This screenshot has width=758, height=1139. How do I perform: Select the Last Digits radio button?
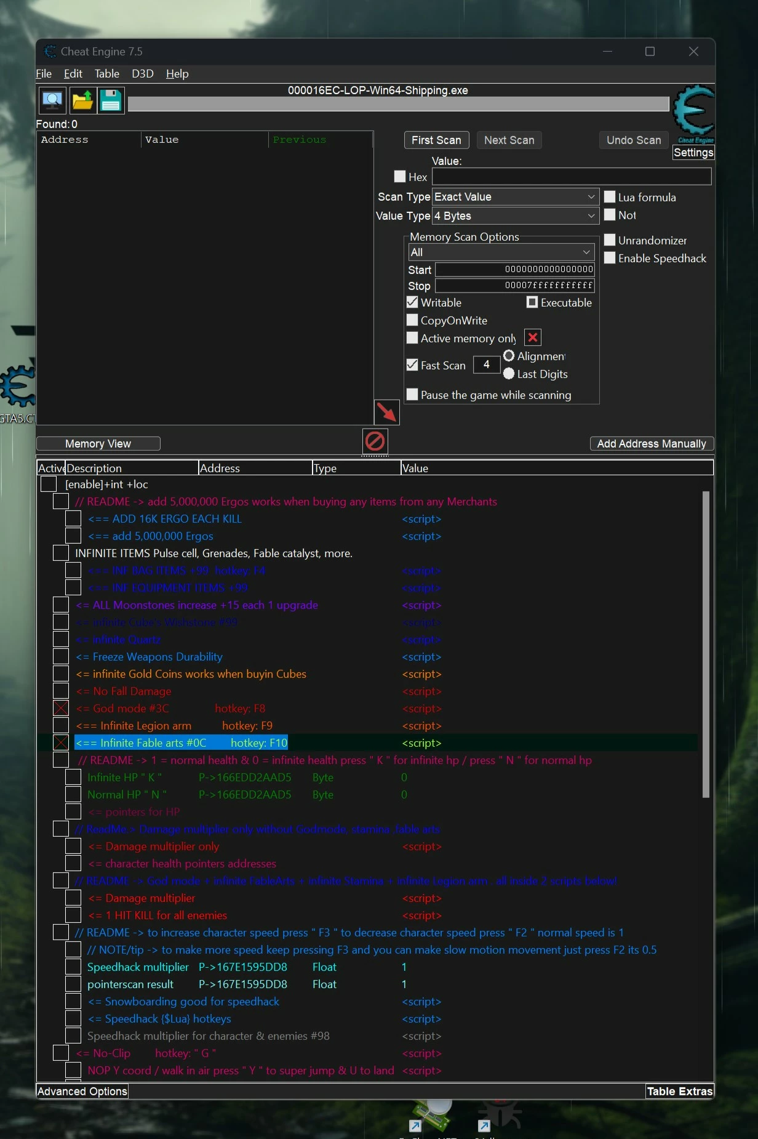[x=509, y=374]
